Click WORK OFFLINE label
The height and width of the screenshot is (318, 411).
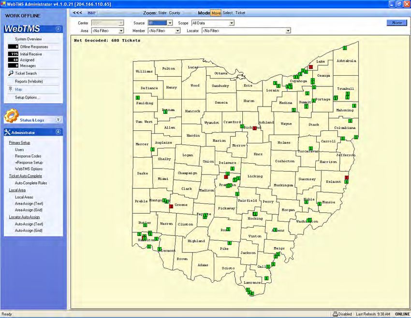(23, 16)
